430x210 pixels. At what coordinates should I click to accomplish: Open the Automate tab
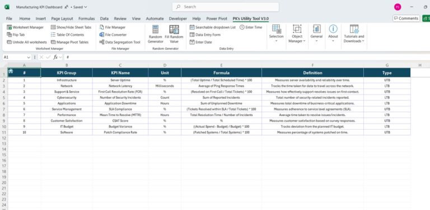tap(155, 18)
